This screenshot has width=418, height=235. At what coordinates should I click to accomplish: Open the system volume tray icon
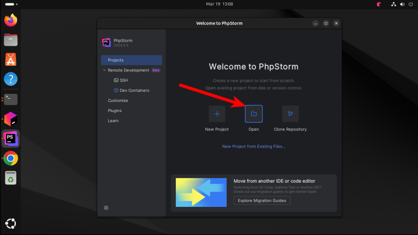[402, 4]
